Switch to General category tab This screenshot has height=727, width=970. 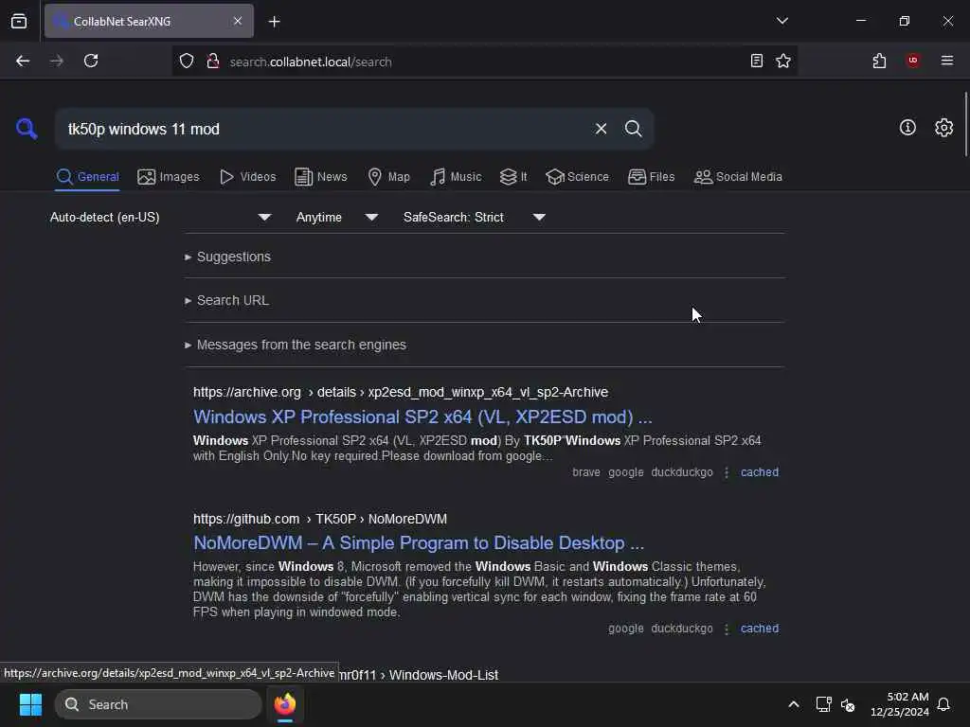87,177
